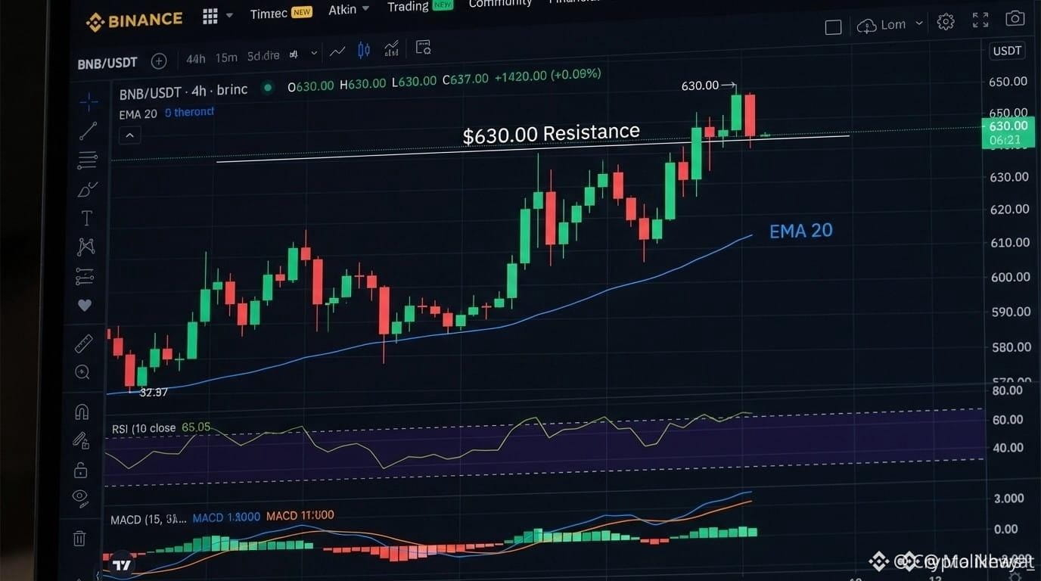Select the 15m timeframe

226,57
